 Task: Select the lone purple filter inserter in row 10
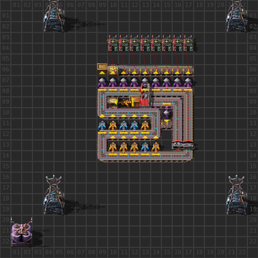pyautogui.click(x=167, y=113)
